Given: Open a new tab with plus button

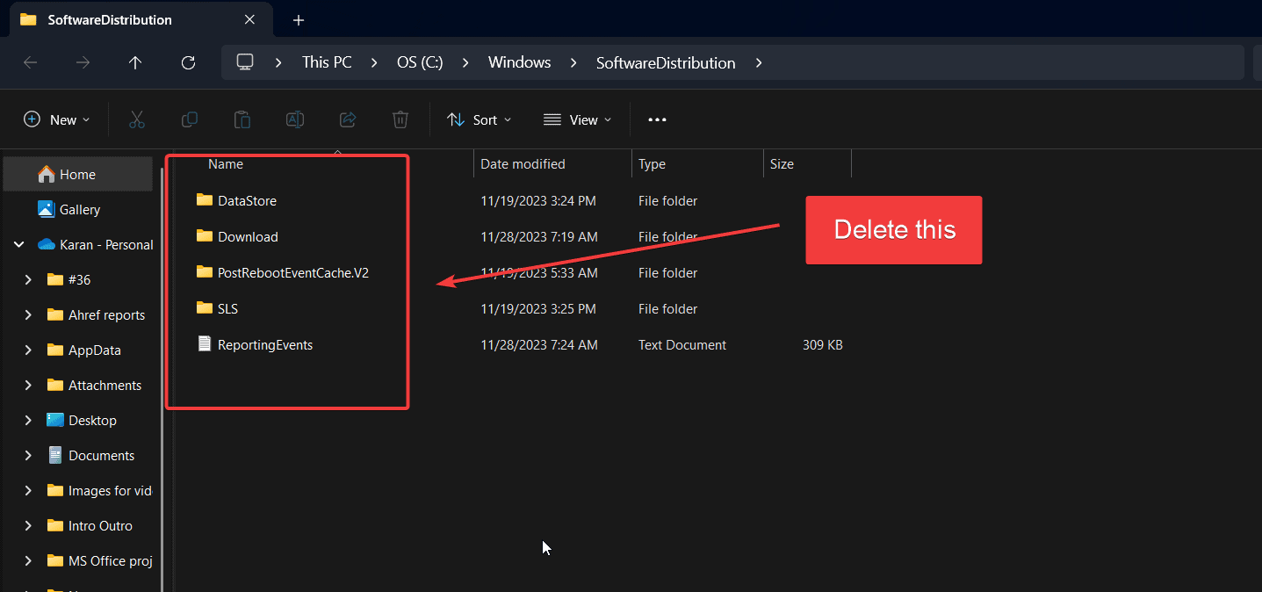Looking at the screenshot, I should pos(299,19).
